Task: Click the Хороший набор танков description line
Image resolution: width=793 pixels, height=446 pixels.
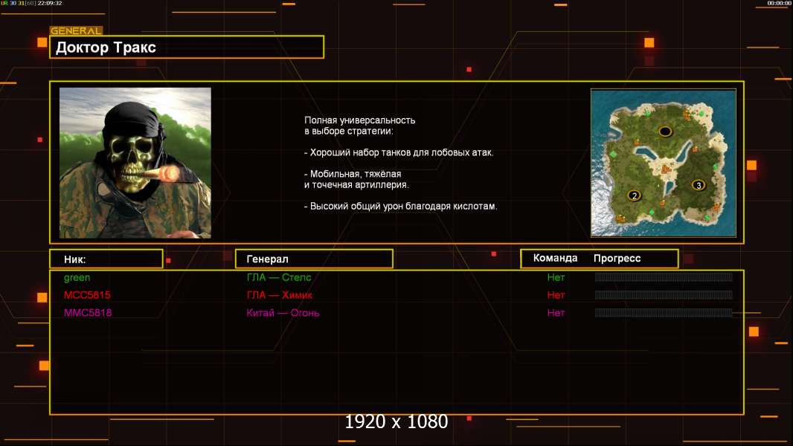Action: [x=399, y=152]
